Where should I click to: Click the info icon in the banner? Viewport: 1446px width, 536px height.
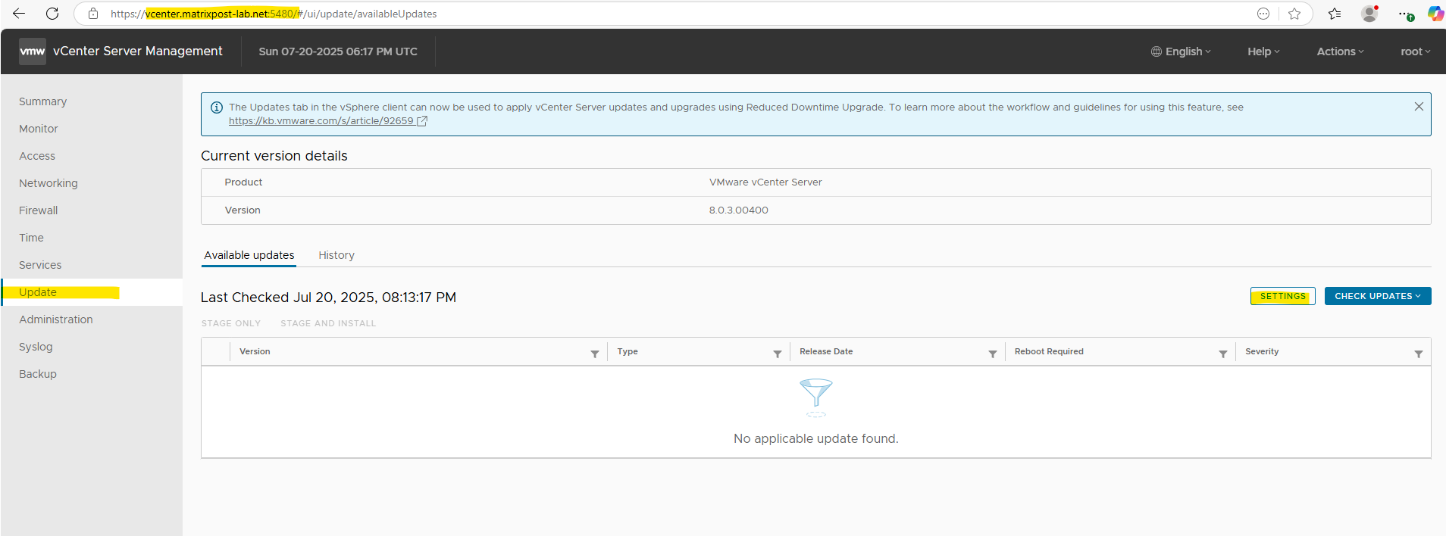[x=216, y=108]
